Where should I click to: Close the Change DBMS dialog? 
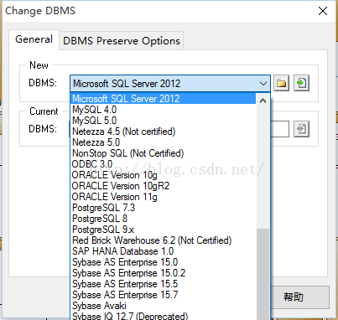[x=323, y=11]
